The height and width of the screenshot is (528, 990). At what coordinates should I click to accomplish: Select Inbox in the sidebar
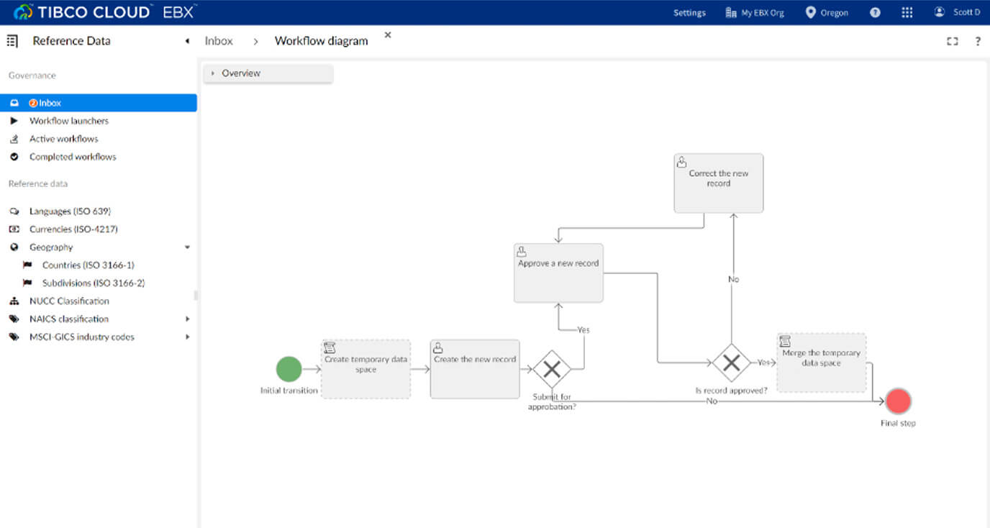99,103
